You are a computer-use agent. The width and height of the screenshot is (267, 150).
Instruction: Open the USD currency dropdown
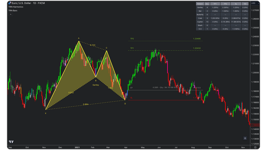click(x=255, y=3)
